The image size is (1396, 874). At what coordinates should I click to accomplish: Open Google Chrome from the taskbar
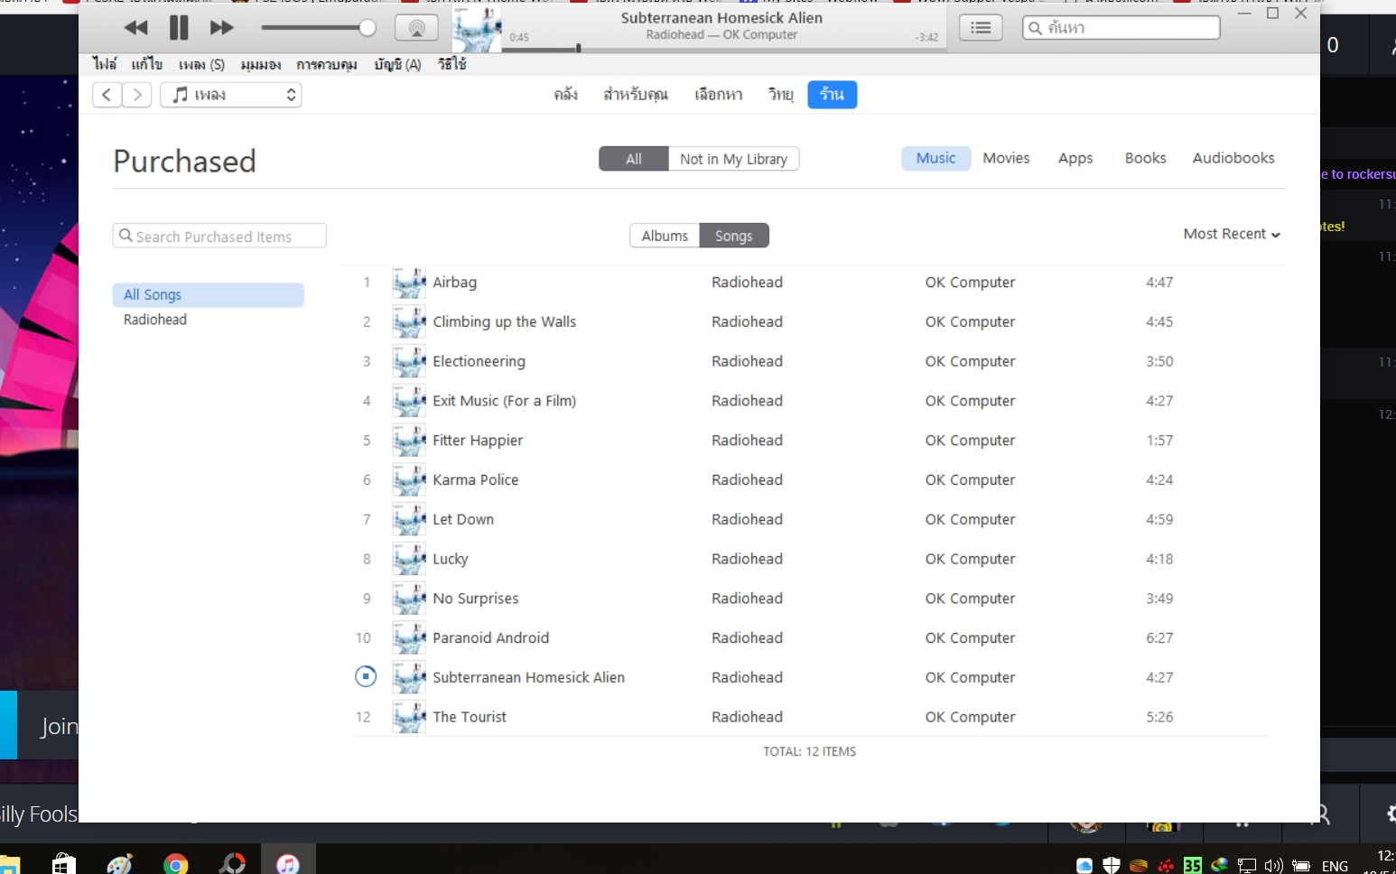click(175, 864)
